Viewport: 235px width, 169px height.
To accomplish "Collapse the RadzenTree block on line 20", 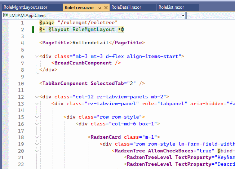I will point(37,151).
